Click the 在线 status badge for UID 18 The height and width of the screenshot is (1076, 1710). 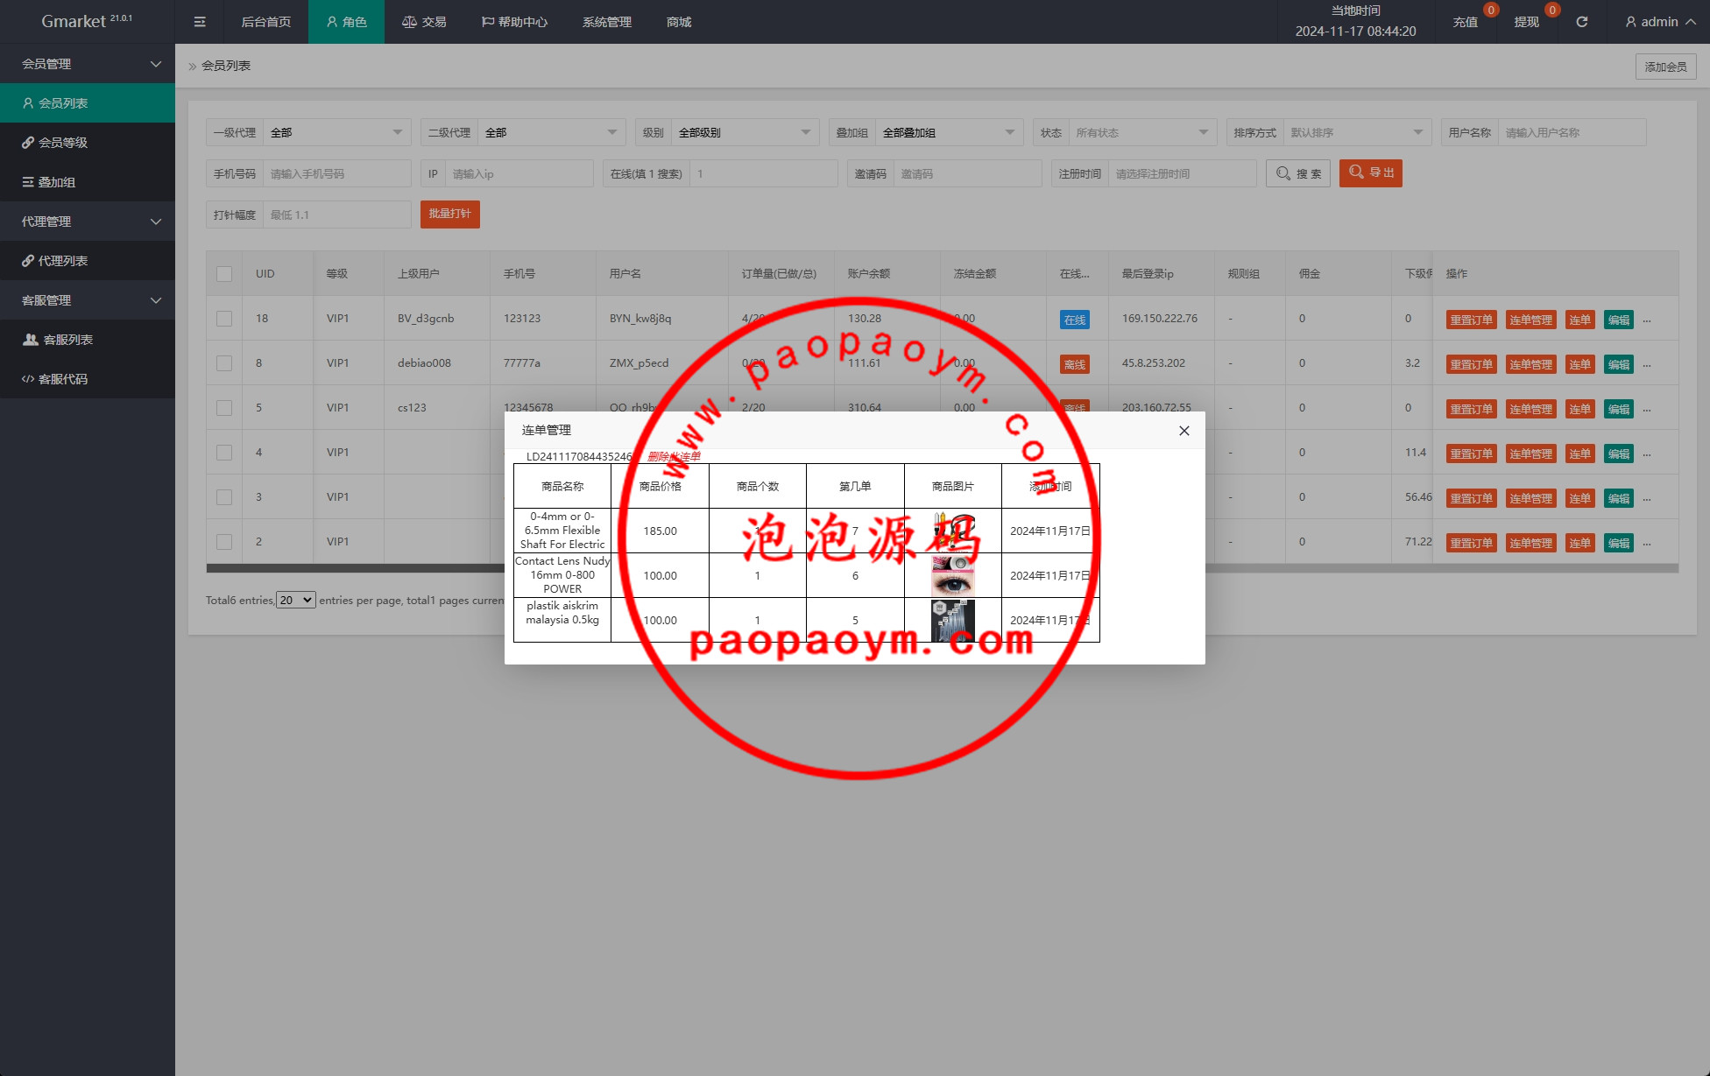pyautogui.click(x=1075, y=320)
